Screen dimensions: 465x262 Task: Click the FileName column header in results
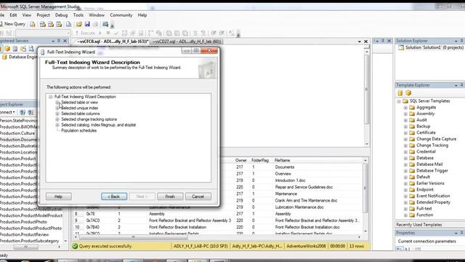[x=283, y=160]
